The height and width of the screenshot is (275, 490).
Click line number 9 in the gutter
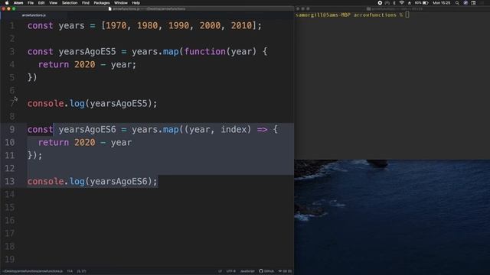pyautogui.click(x=12, y=129)
